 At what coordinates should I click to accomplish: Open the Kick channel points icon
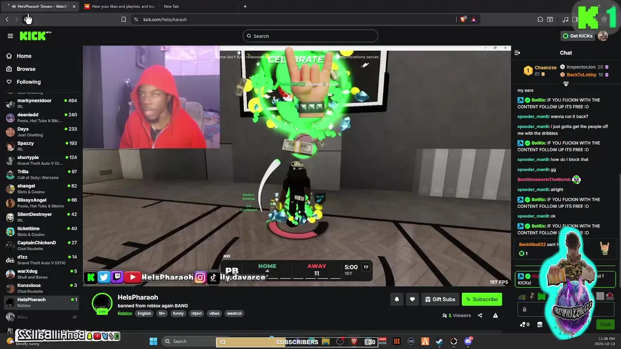click(x=524, y=325)
